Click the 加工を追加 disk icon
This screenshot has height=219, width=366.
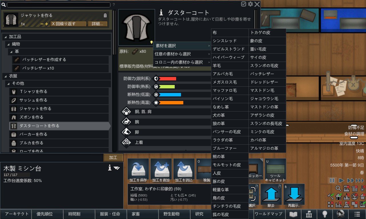(161, 169)
